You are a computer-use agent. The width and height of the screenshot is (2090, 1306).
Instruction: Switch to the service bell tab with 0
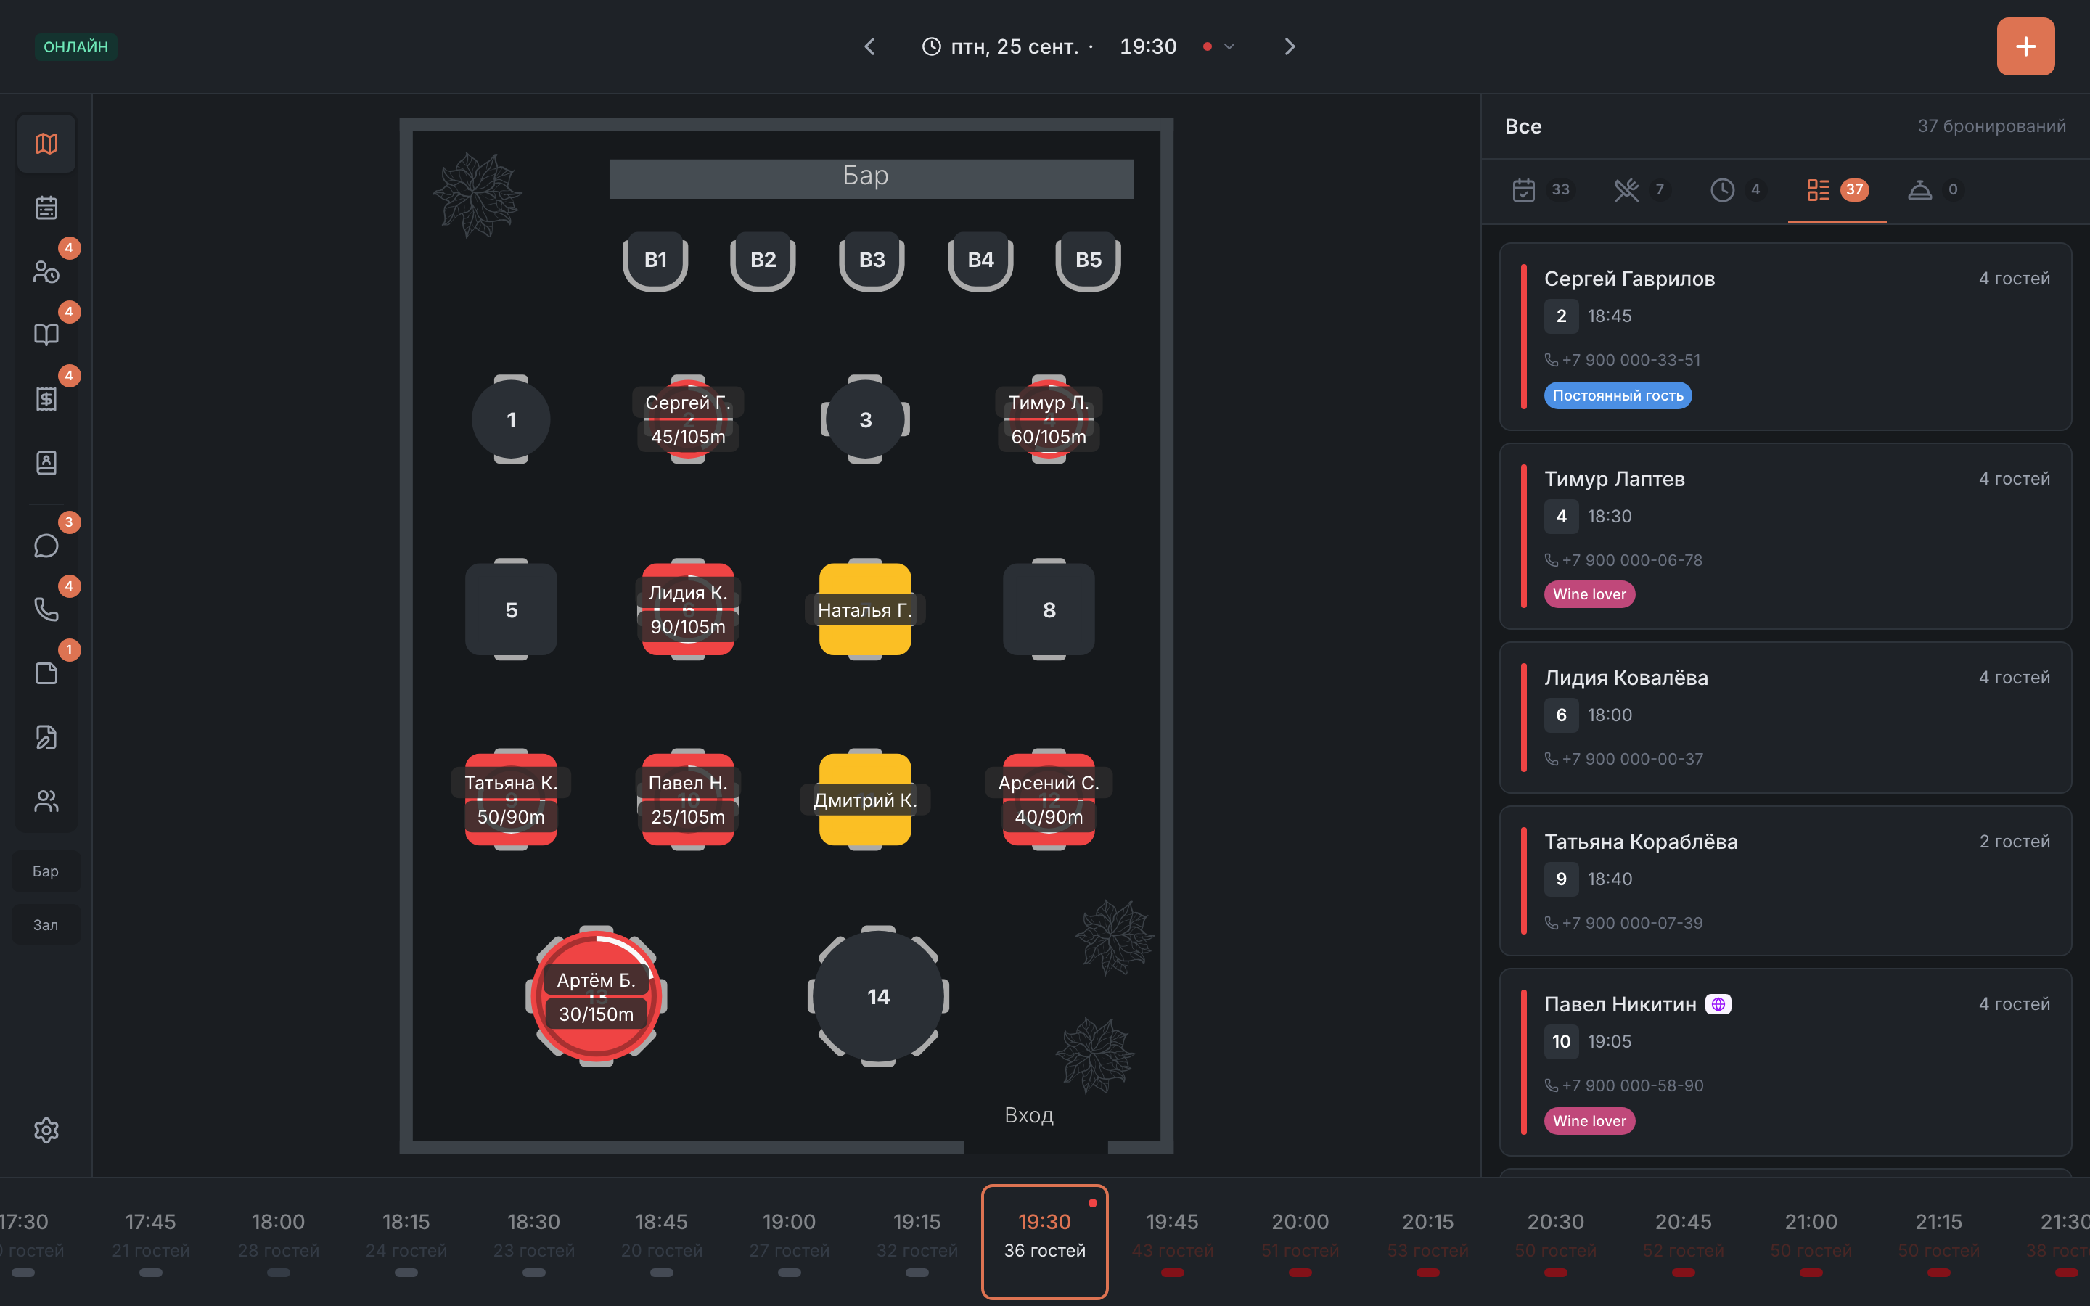pyautogui.click(x=1935, y=190)
